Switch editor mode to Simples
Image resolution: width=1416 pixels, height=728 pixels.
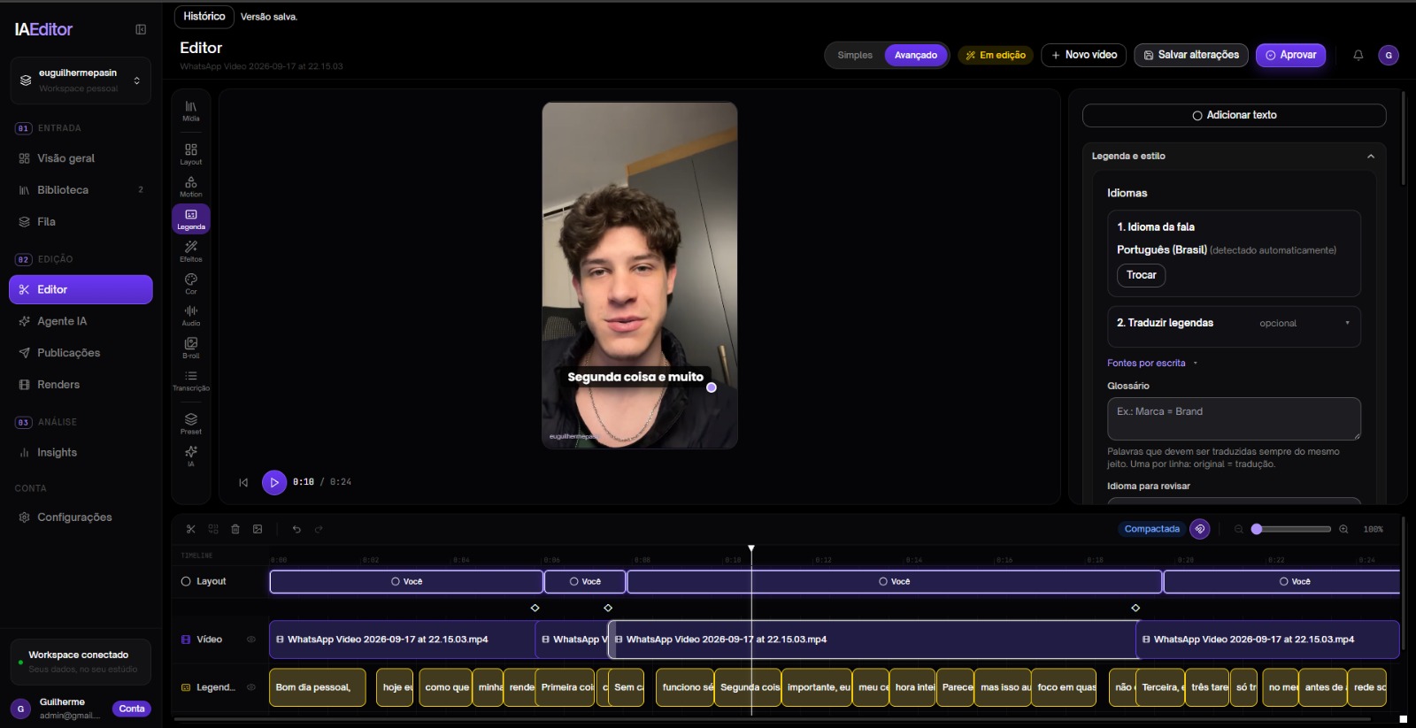pyautogui.click(x=855, y=55)
